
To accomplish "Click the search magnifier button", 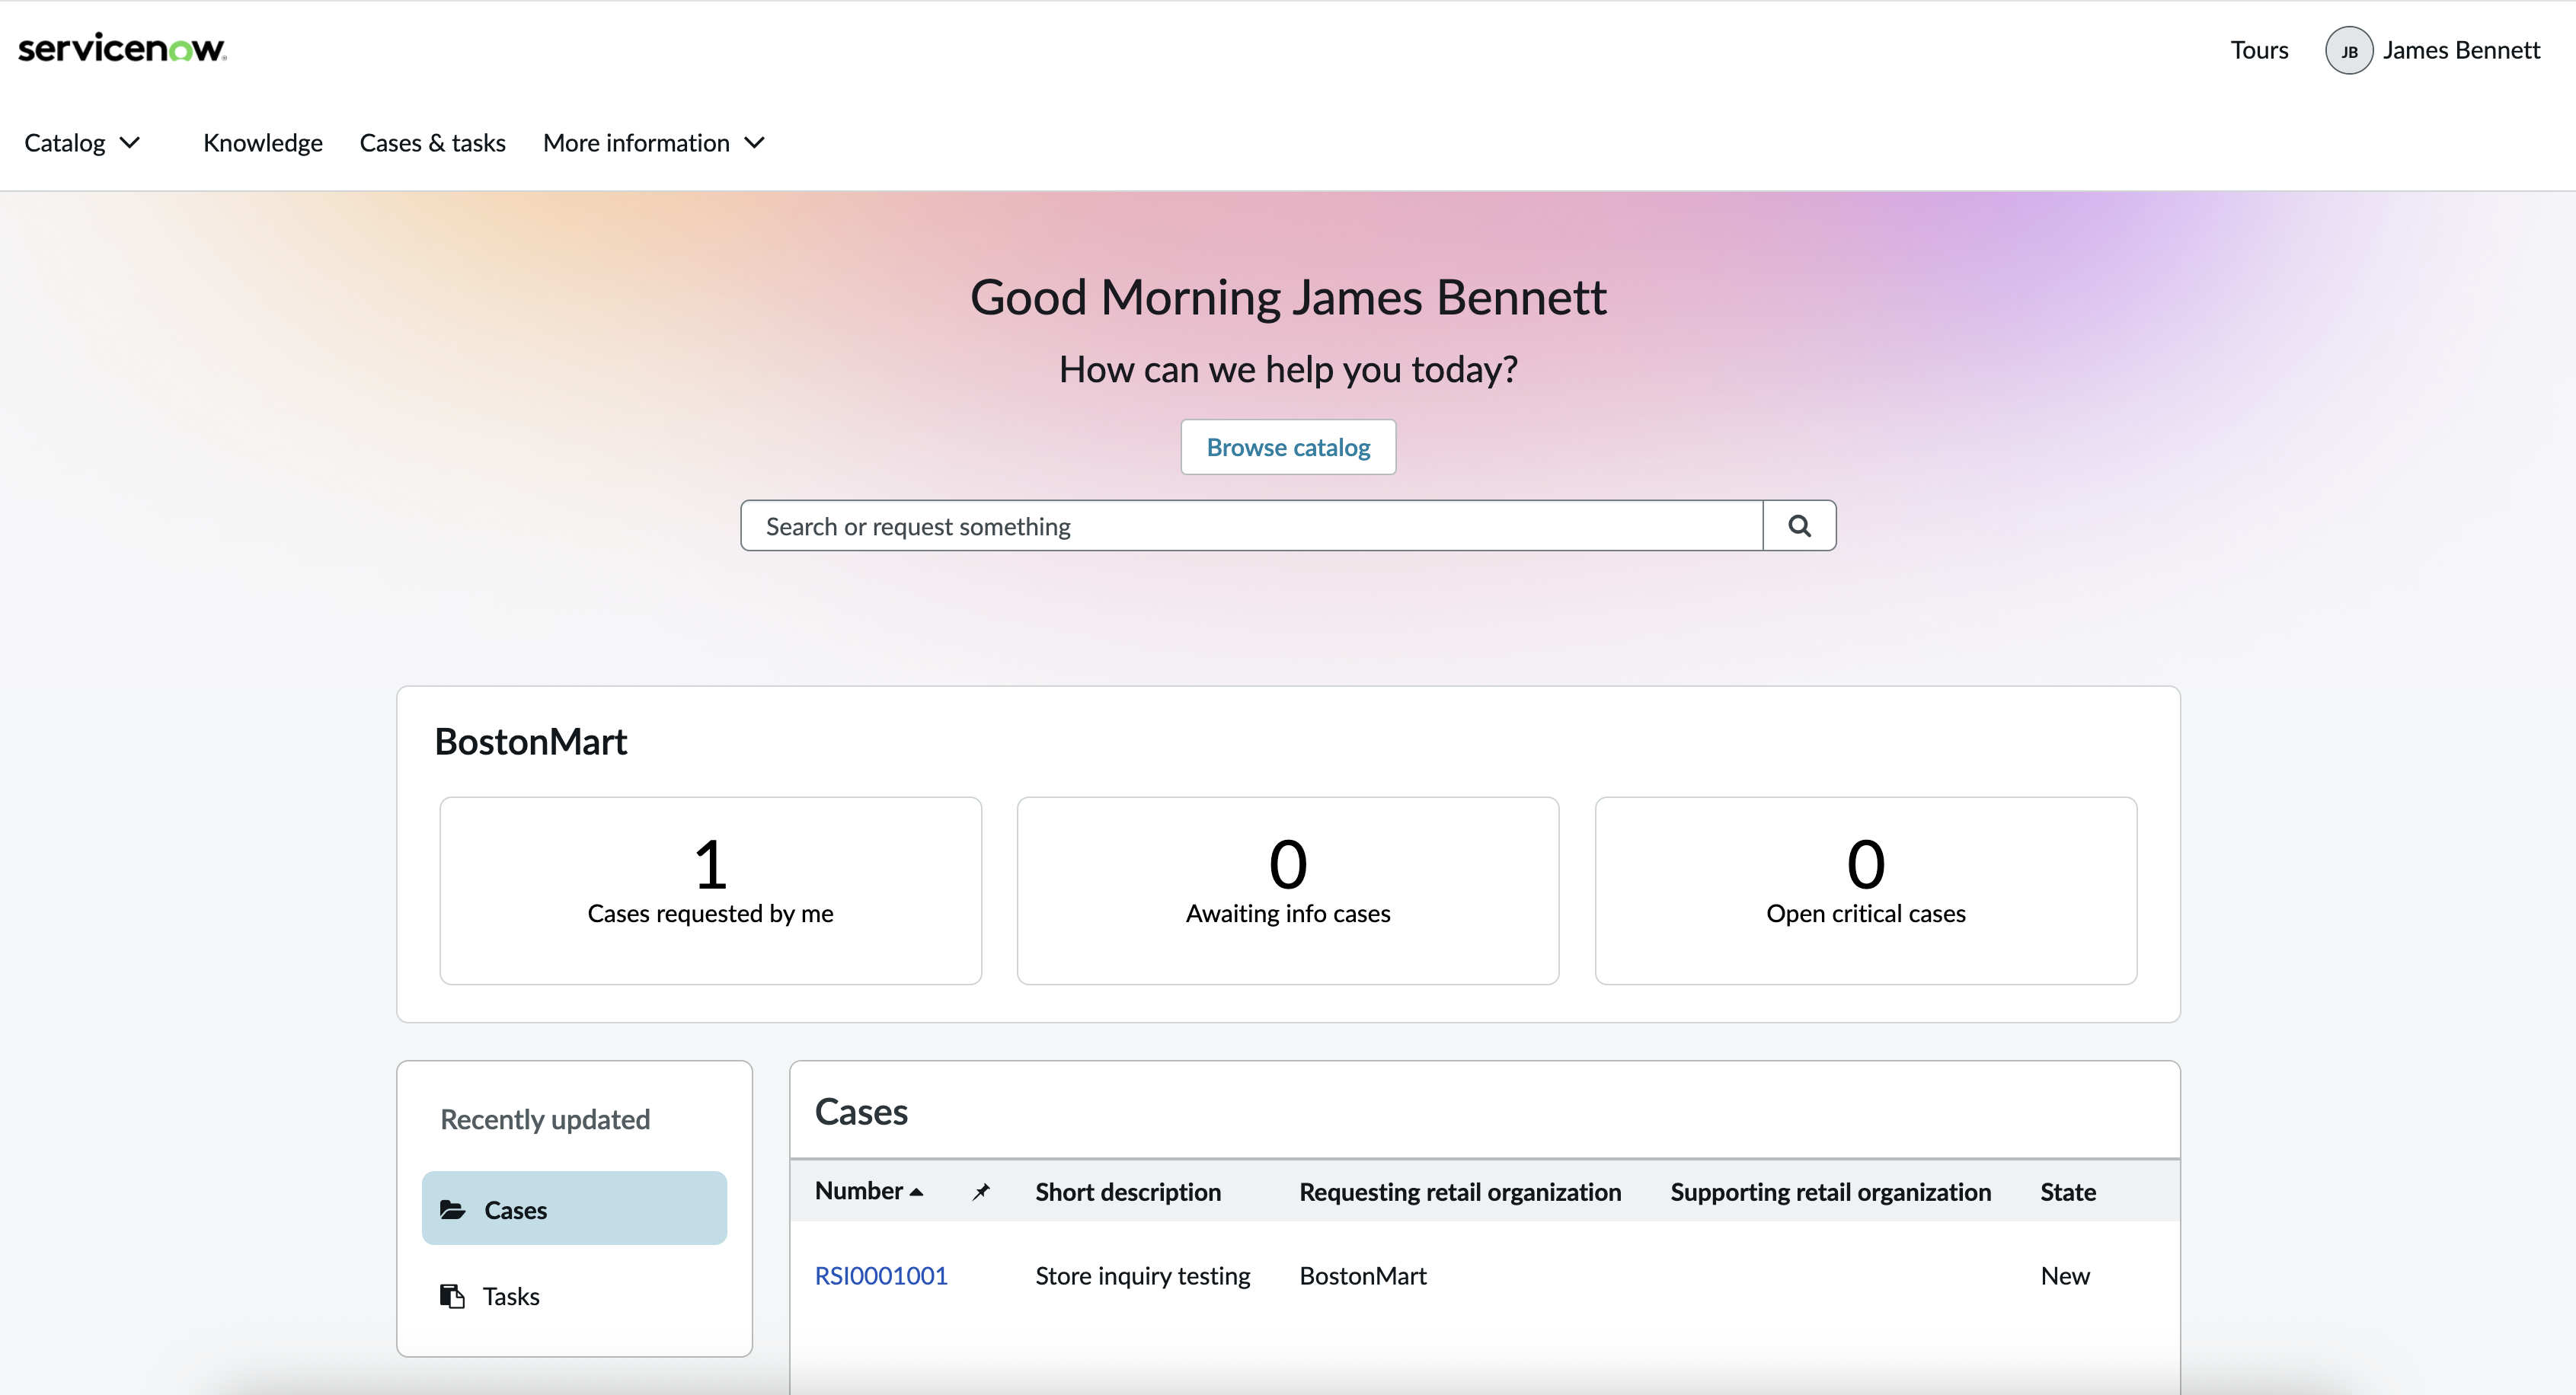I will [1799, 525].
